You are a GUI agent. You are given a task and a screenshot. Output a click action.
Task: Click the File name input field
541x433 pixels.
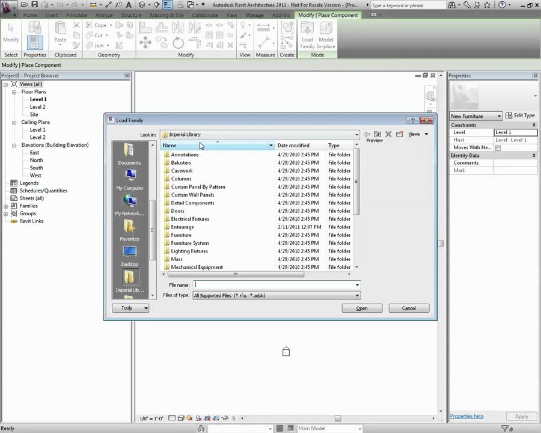[x=274, y=285]
